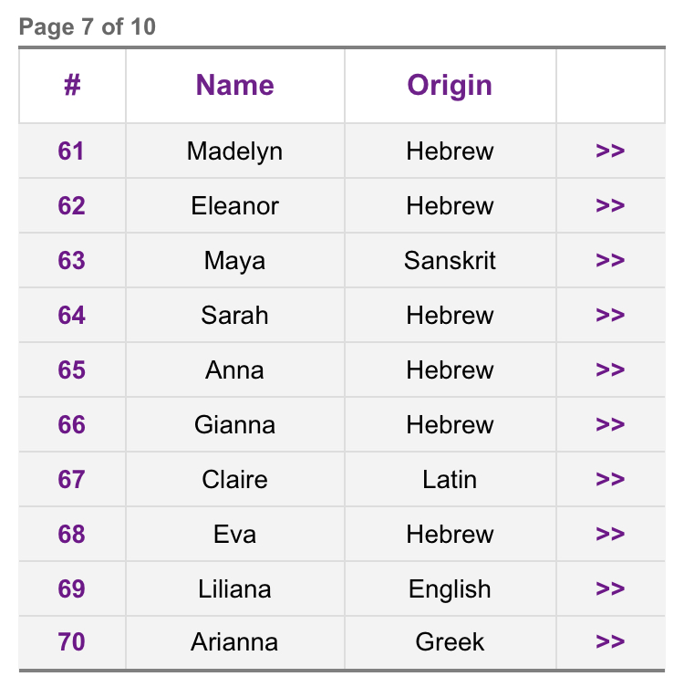
Task: Open the >> link for Claire
Action: 610,480
